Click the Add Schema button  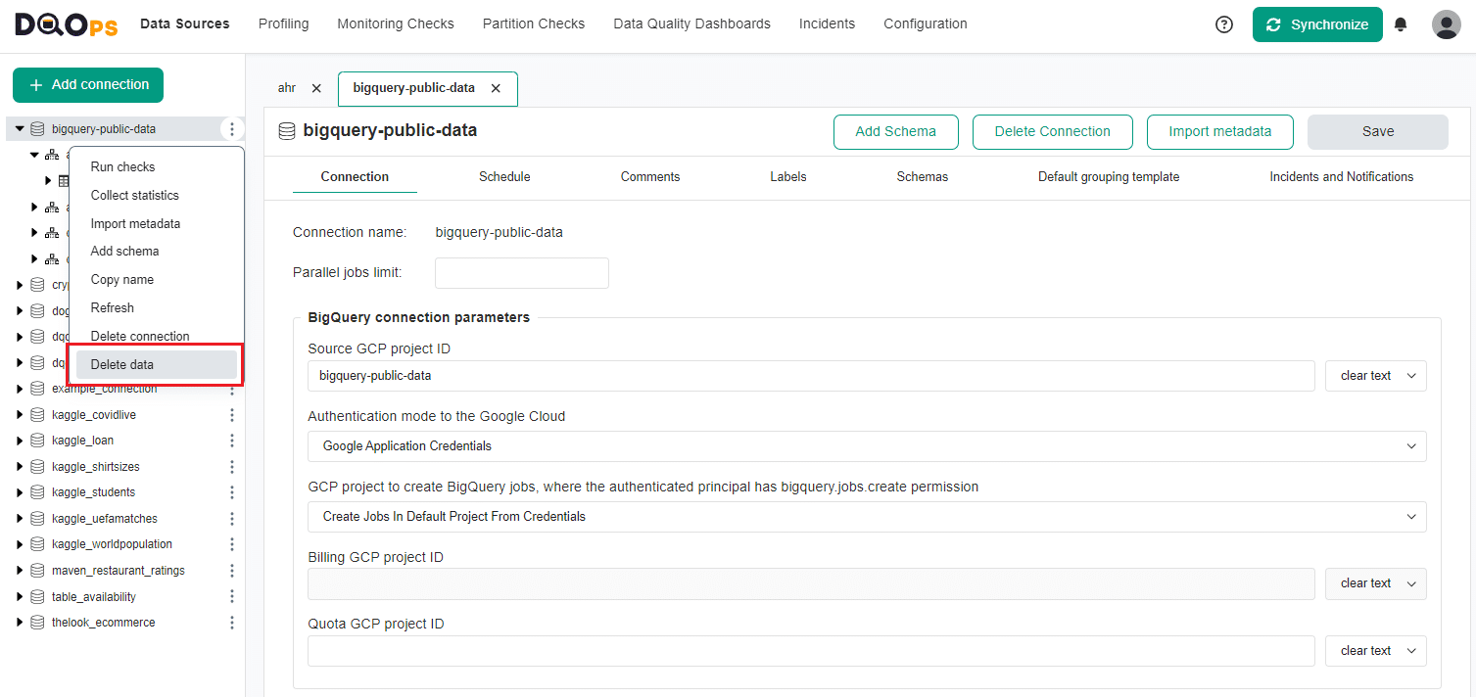point(896,132)
